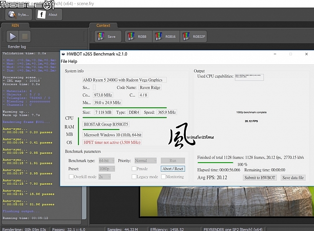Select the RGB16 output format icon
Viewport: 314px width, 231px height.
tap(166, 37)
